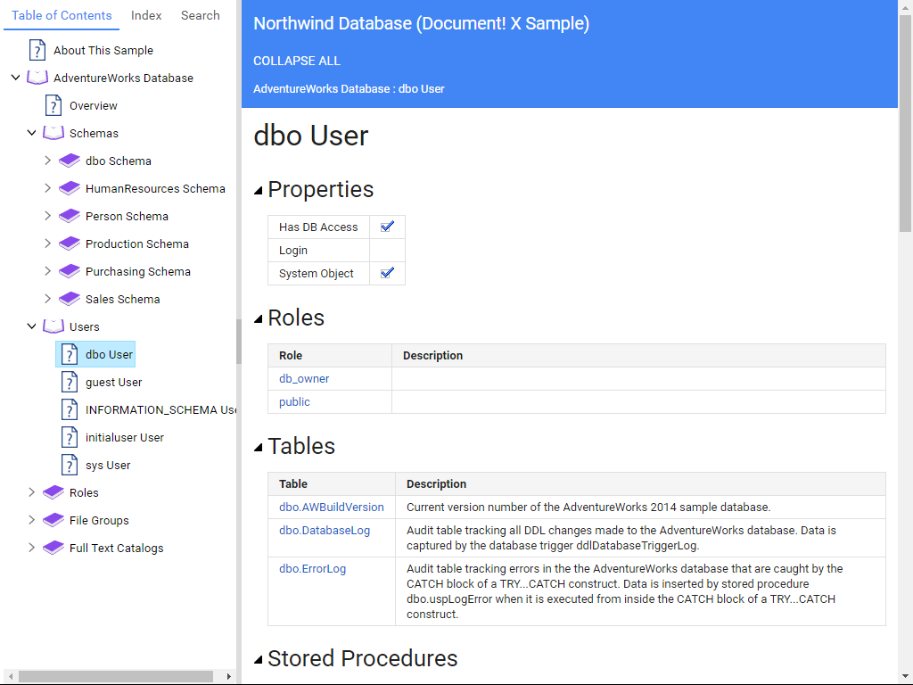Open the About This Sample topic
This screenshot has height=685, width=913.
tap(103, 50)
